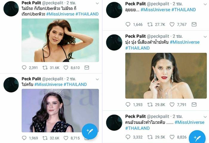Viewport: 209px width, 143px height.
Task: Open tweet options chevron on the Uber tweet
Action: click(x=97, y=4)
